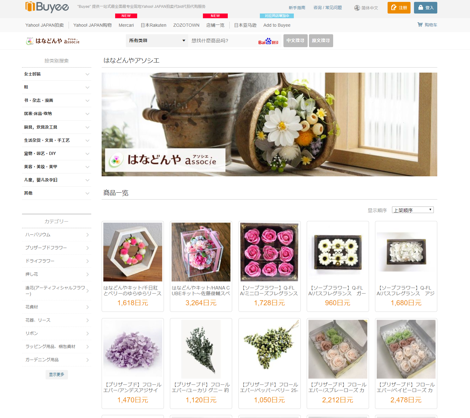
Task: Open the ZOZOTOWN tab
Action: 186,25
